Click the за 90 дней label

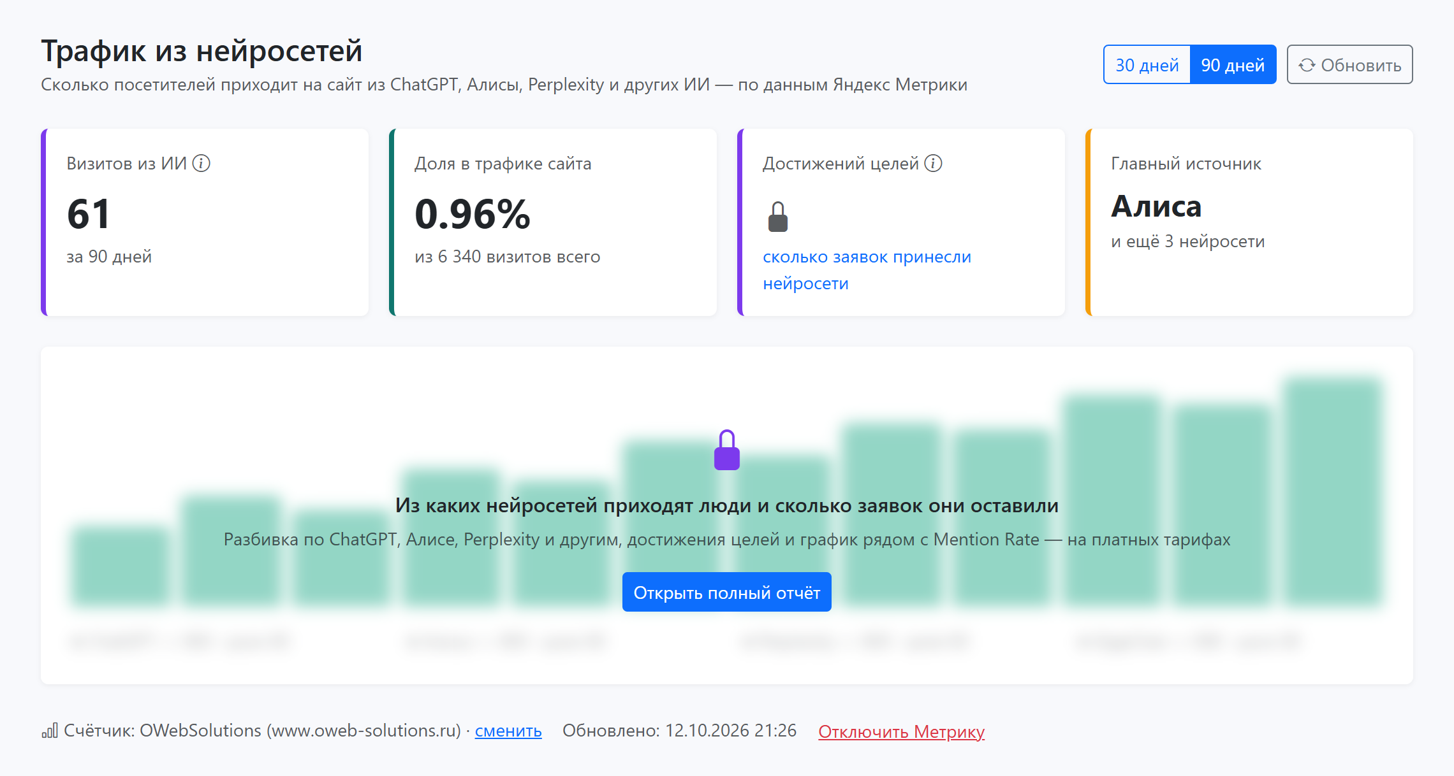(x=109, y=257)
